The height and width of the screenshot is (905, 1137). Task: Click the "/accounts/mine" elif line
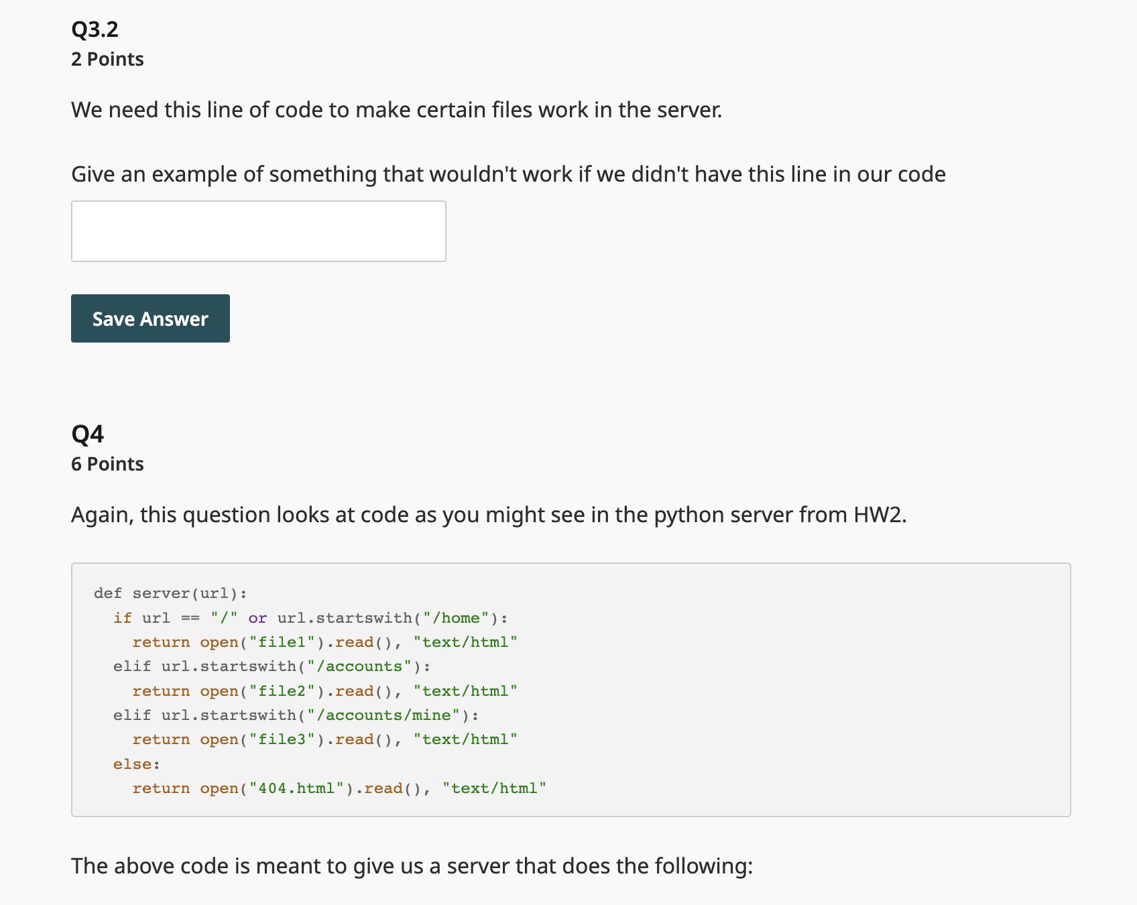click(x=296, y=715)
